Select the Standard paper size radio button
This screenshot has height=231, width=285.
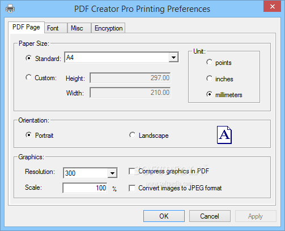(28, 58)
